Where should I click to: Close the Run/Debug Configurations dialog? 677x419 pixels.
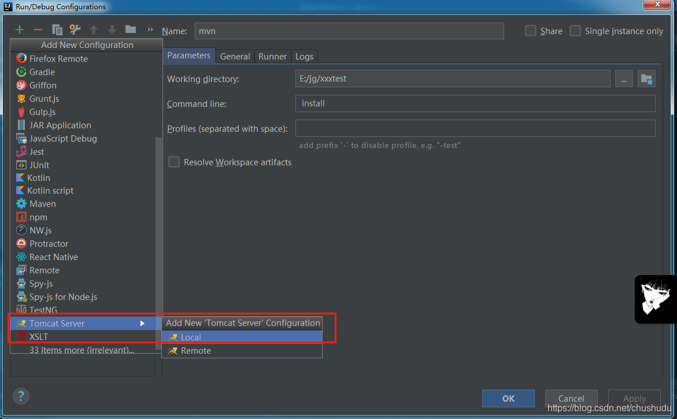(x=657, y=4)
